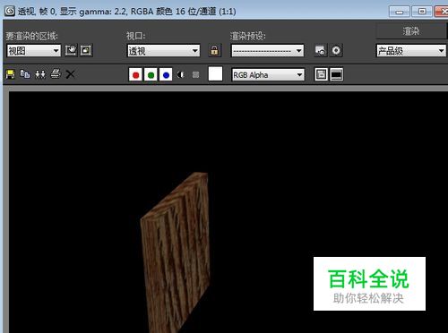Toggle the green channel display
This screenshot has width=448, height=333.
click(x=151, y=74)
